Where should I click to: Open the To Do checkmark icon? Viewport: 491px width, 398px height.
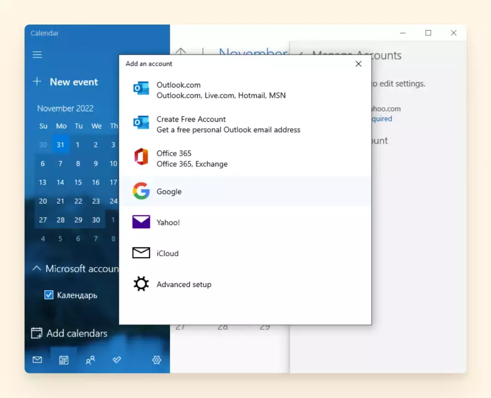tap(117, 360)
